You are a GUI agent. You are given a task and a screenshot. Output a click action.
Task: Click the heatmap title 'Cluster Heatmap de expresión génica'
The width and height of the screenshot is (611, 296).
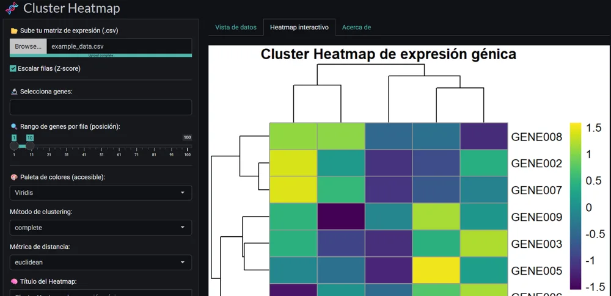pyautogui.click(x=388, y=54)
